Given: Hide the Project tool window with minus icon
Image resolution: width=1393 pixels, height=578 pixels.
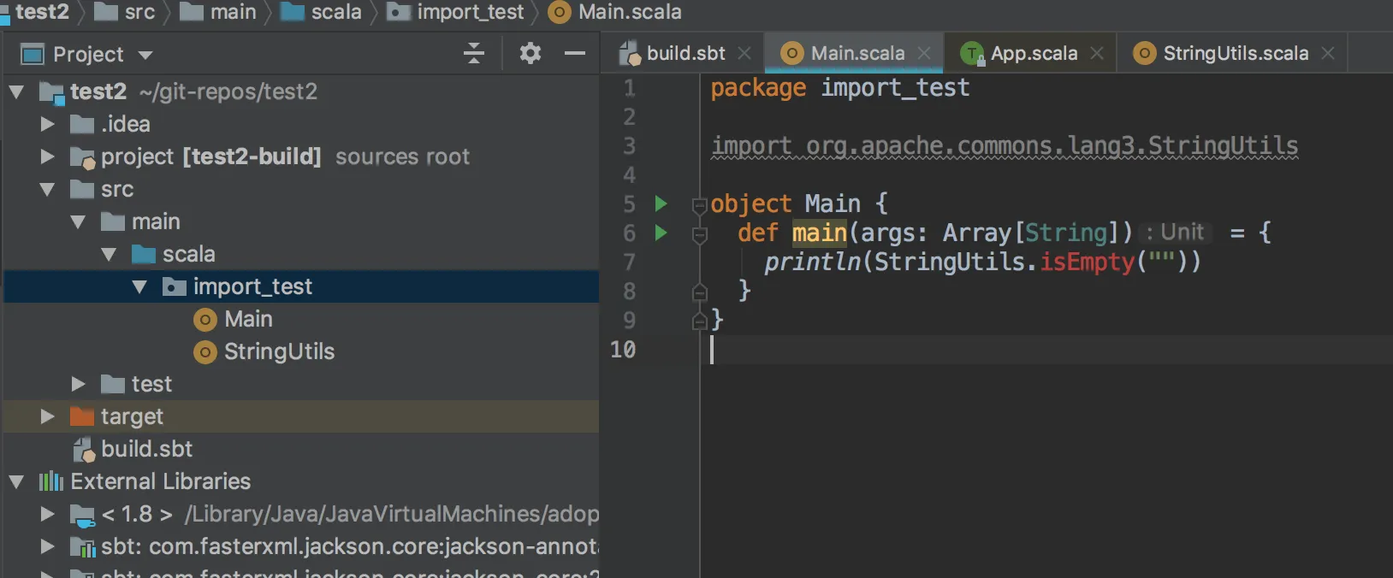Looking at the screenshot, I should pyautogui.click(x=575, y=54).
